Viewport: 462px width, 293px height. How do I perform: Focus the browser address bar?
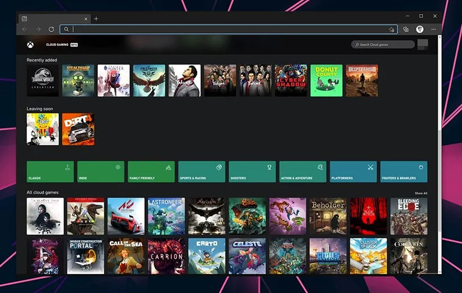(x=225, y=29)
